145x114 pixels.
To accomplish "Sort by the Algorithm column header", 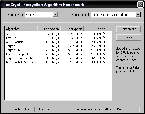I will pyautogui.click(x=21, y=29).
